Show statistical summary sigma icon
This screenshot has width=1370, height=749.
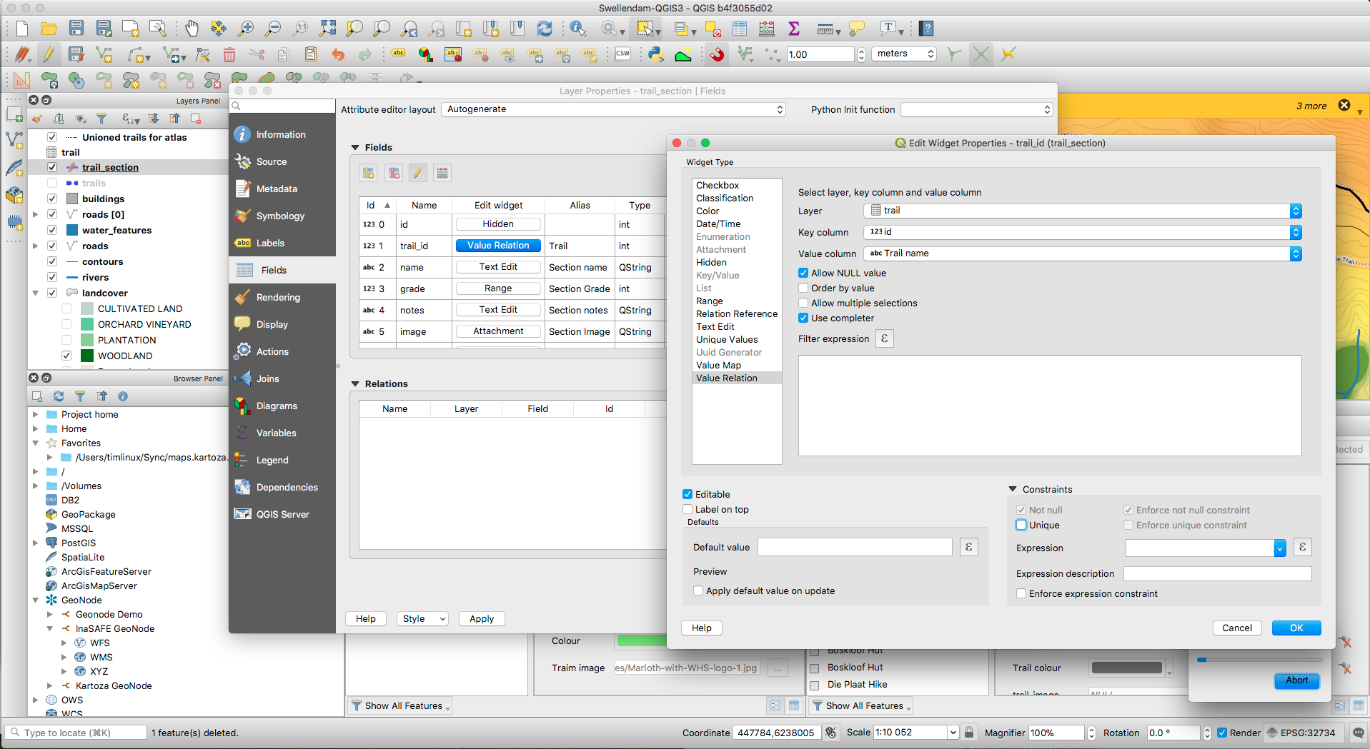[x=794, y=29]
